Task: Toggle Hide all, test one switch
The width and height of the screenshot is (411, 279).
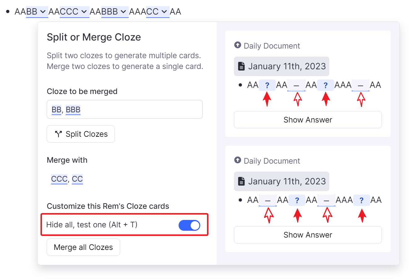Action: pos(189,225)
